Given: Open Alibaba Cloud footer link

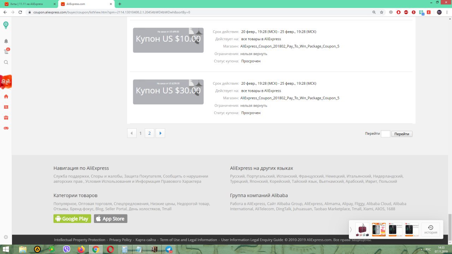Looking at the screenshot, I should (379, 204).
